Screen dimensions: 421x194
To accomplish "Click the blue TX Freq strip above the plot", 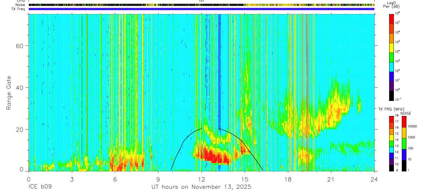I will tap(201, 9).
